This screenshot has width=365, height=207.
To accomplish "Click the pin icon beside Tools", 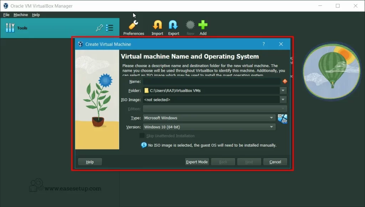I will click(99, 28).
